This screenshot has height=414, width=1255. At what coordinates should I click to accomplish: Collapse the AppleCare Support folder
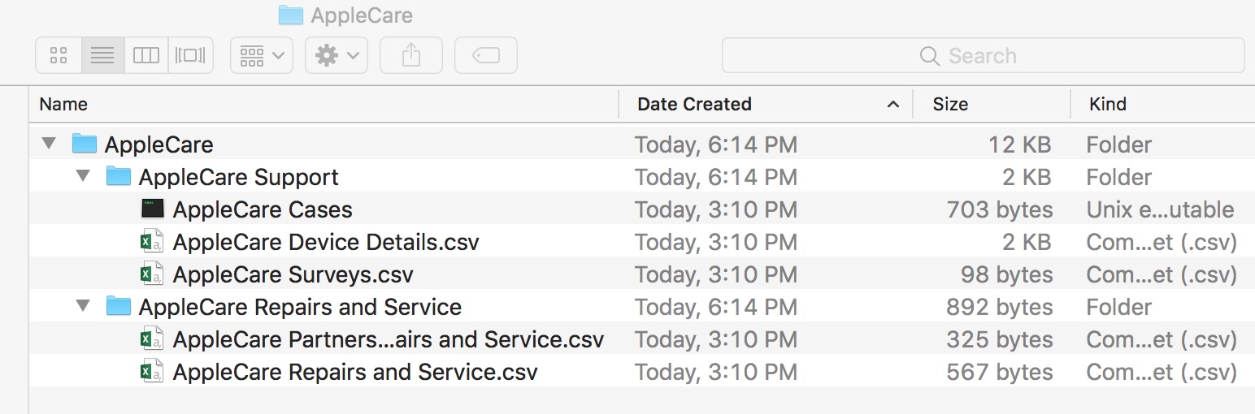coord(83,176)
